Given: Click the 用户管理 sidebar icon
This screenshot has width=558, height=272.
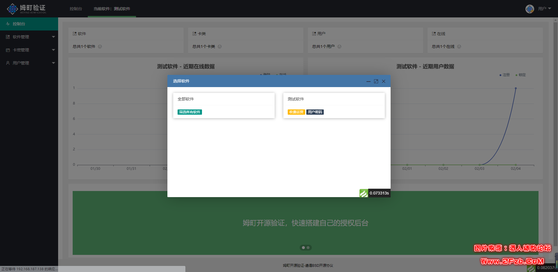Looking at the screenshot, I should point(7,63).
